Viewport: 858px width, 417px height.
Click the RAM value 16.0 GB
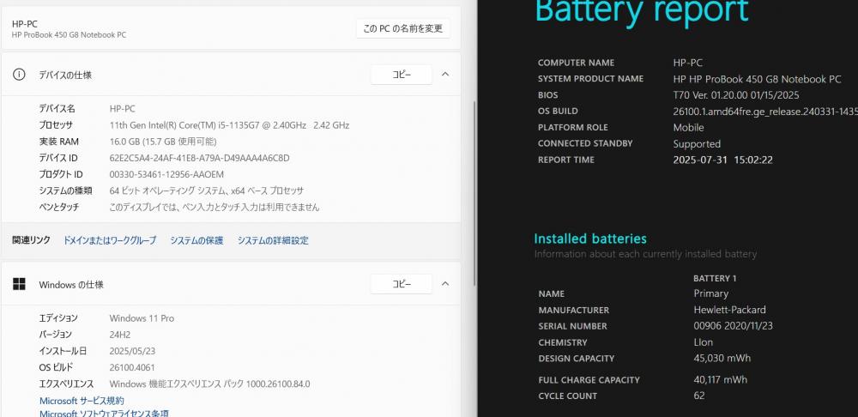click(163, 142)
